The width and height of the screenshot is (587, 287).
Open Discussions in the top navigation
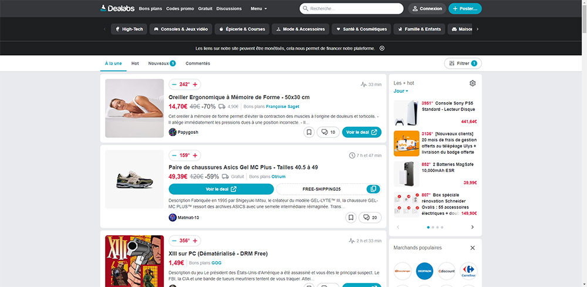pos(229,9)
